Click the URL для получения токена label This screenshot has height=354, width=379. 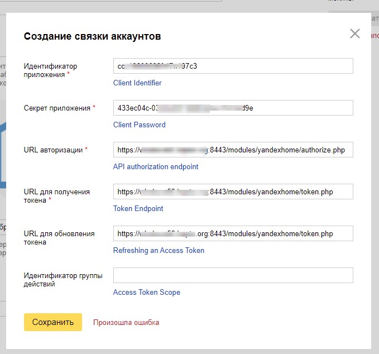(x=57, y=196)
